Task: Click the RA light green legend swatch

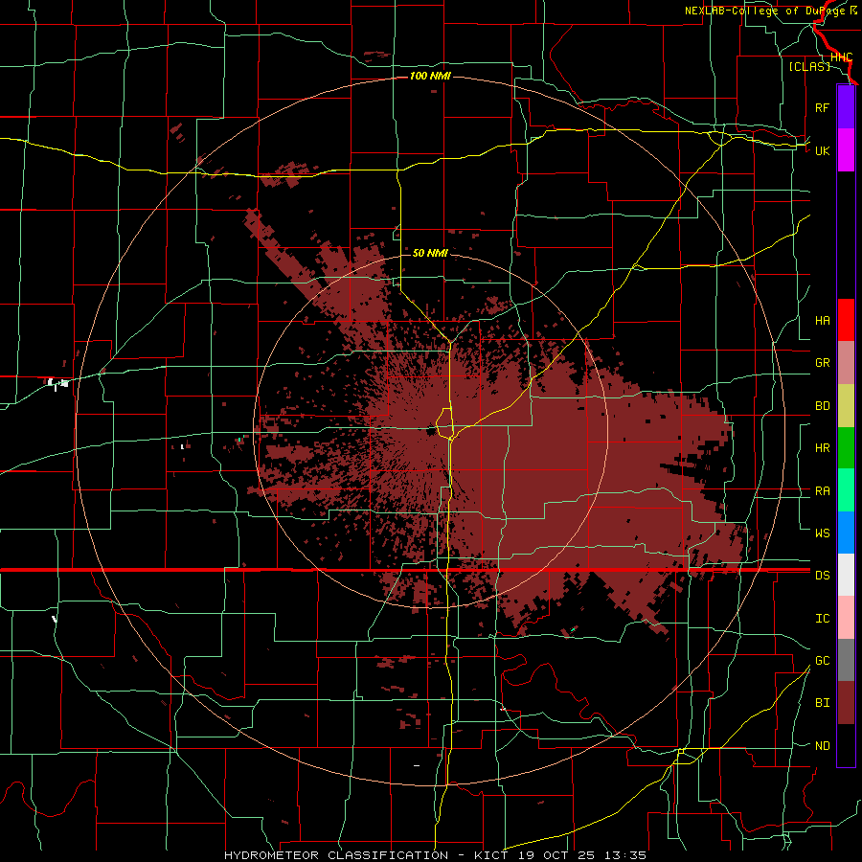Action: (x=846, y=490)
